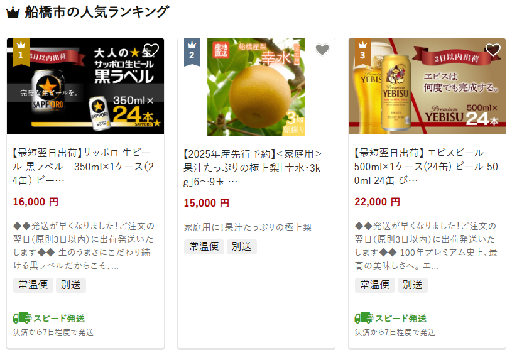Open the 幸水 pear product image
Viewport: 512px width, 355px height.
click(256, 87)
